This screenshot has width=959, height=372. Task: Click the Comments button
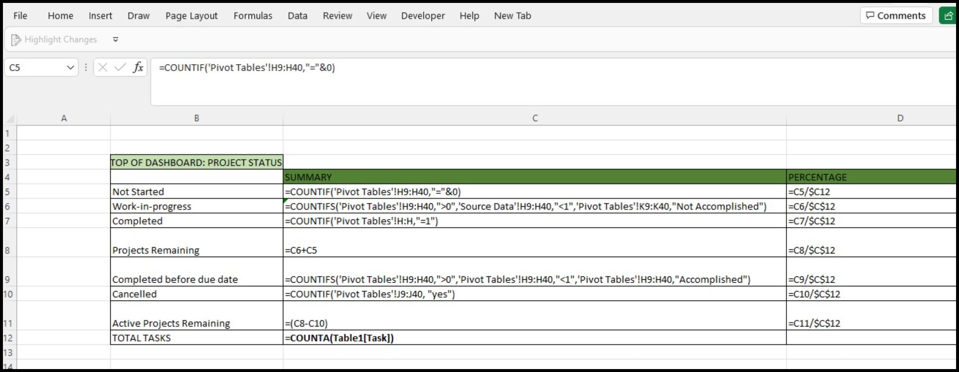(x=896, y=16)
